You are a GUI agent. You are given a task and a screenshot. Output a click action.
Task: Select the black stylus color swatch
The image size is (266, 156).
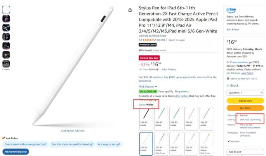coord(146,118)
